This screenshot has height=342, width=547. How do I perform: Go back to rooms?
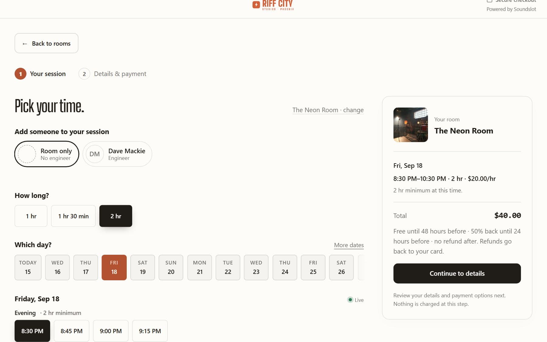(46, 43)
